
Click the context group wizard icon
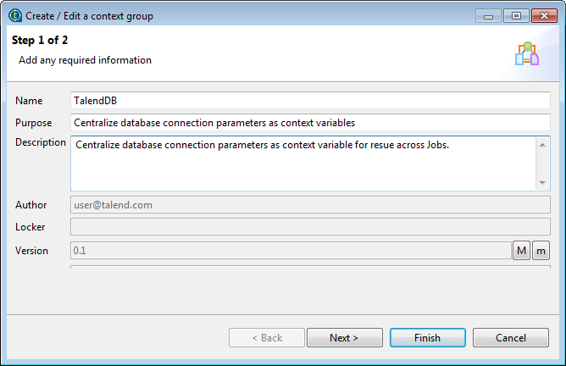[x=527, y=53]
